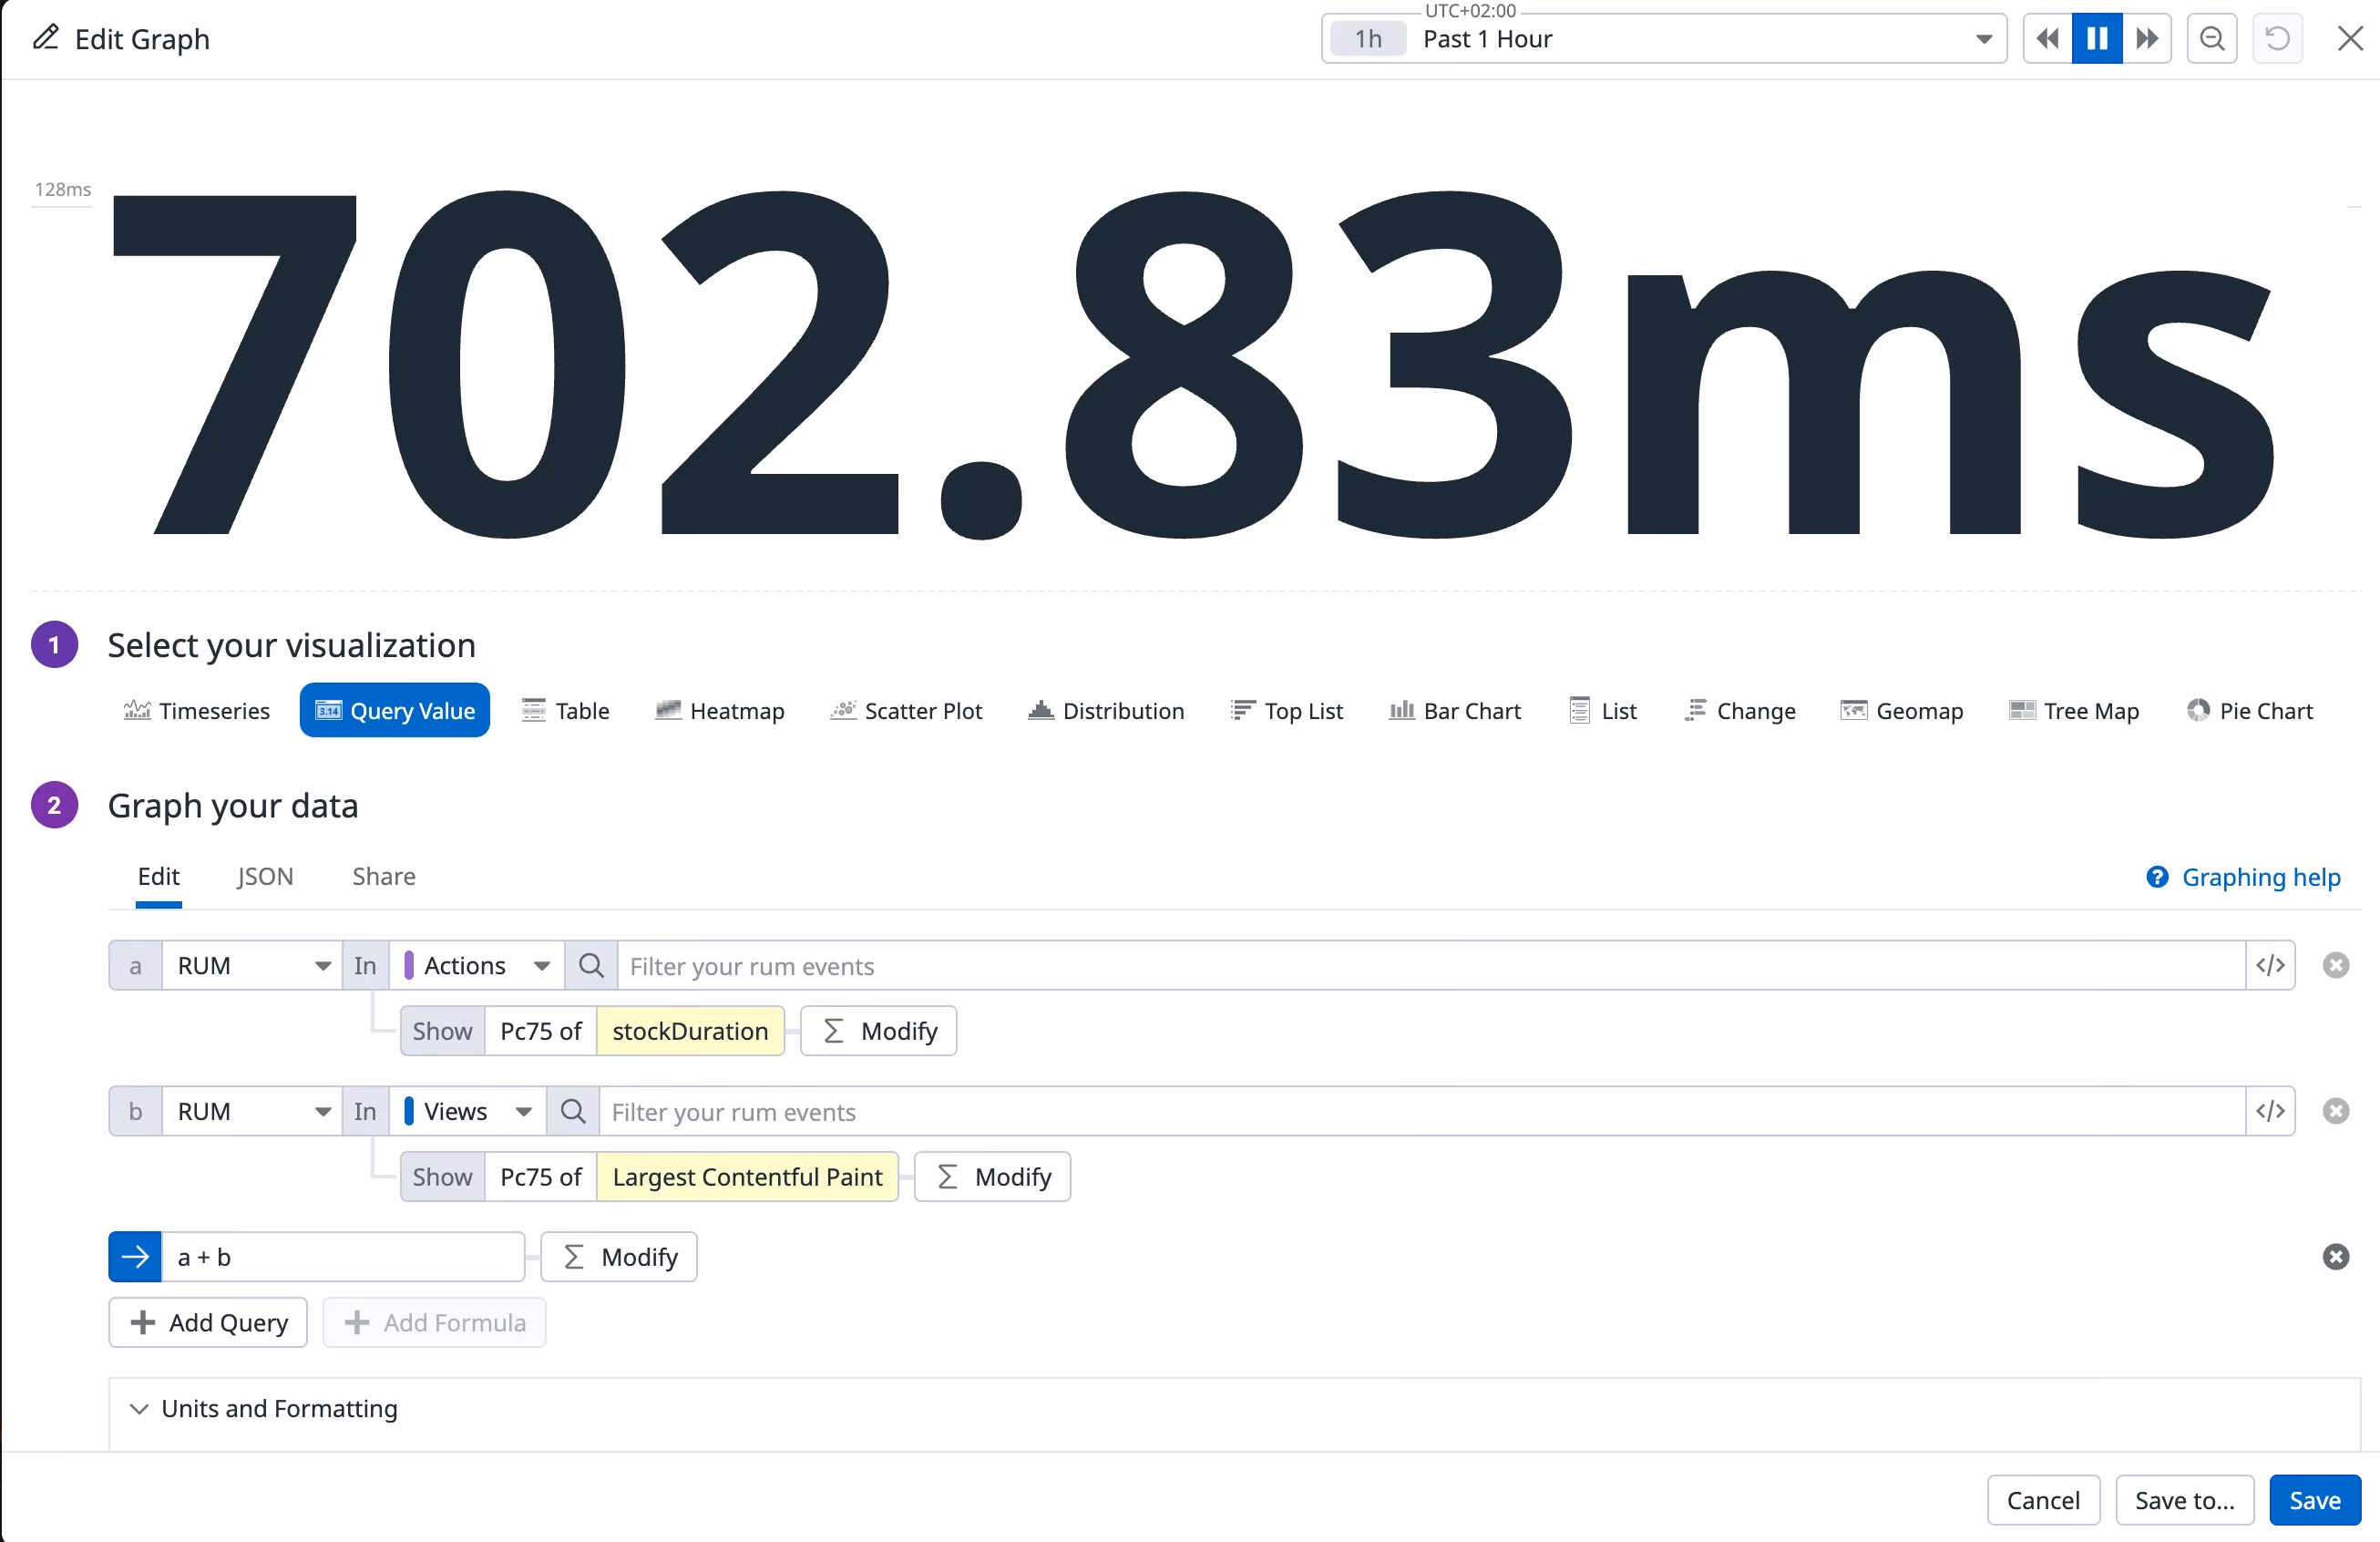The image size is (2380, 1542).
Task: Click the a + b formula field
Action: click(x=343, y=1257)
